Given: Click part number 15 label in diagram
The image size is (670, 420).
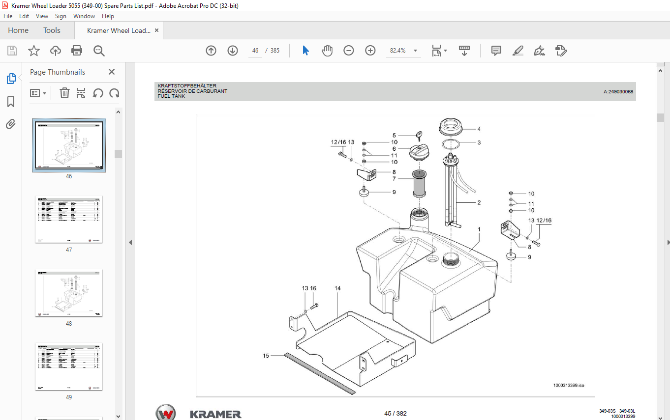Looking at the screenshot, I should tap(266, 356).
